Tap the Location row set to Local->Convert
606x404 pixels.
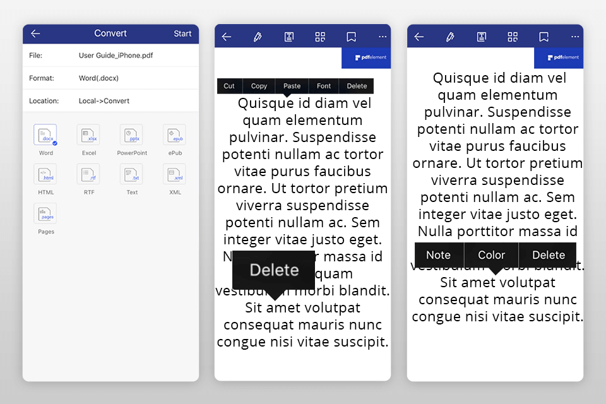pos(110,100)
